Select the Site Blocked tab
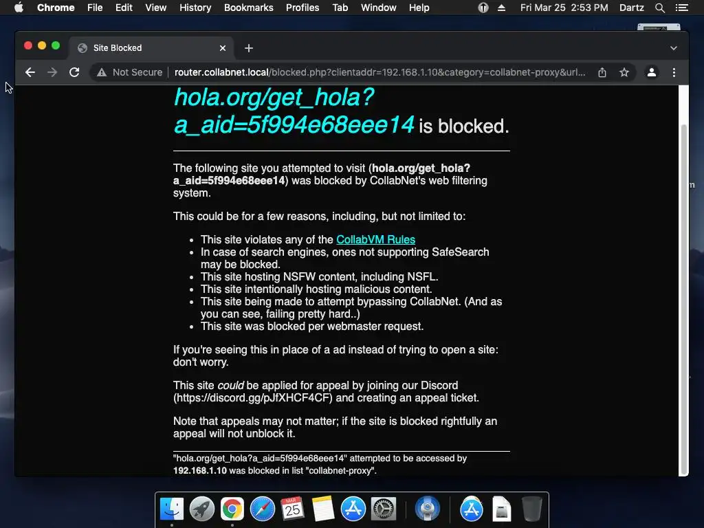Viewport: 704px width, 528px height. 151,48
